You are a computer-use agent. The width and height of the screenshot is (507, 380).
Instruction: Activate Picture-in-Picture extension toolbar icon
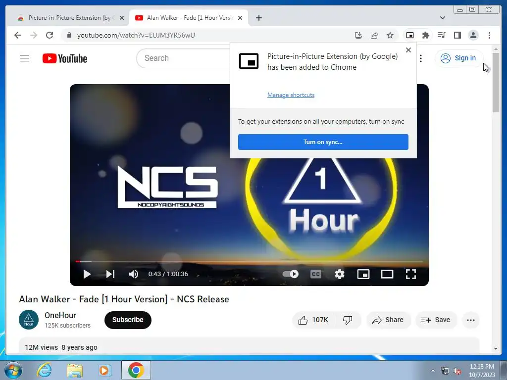pos(409,35)
